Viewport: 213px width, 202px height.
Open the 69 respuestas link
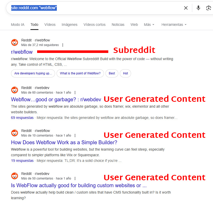pos(22,118)
